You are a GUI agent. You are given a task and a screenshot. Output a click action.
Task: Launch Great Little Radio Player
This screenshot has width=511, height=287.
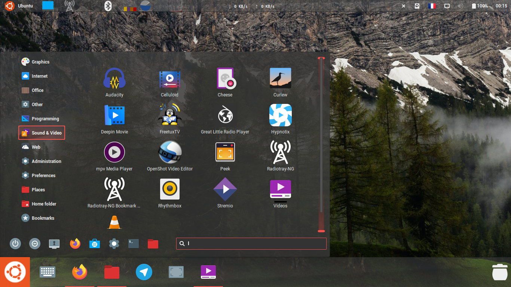click(225, 120)
